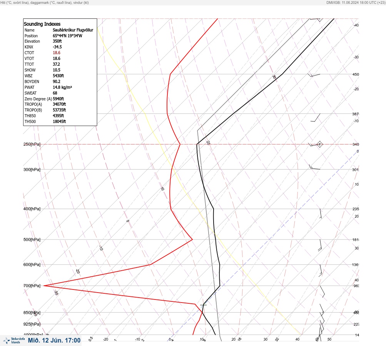Click the '250[hPa]' pressure label

32,144
